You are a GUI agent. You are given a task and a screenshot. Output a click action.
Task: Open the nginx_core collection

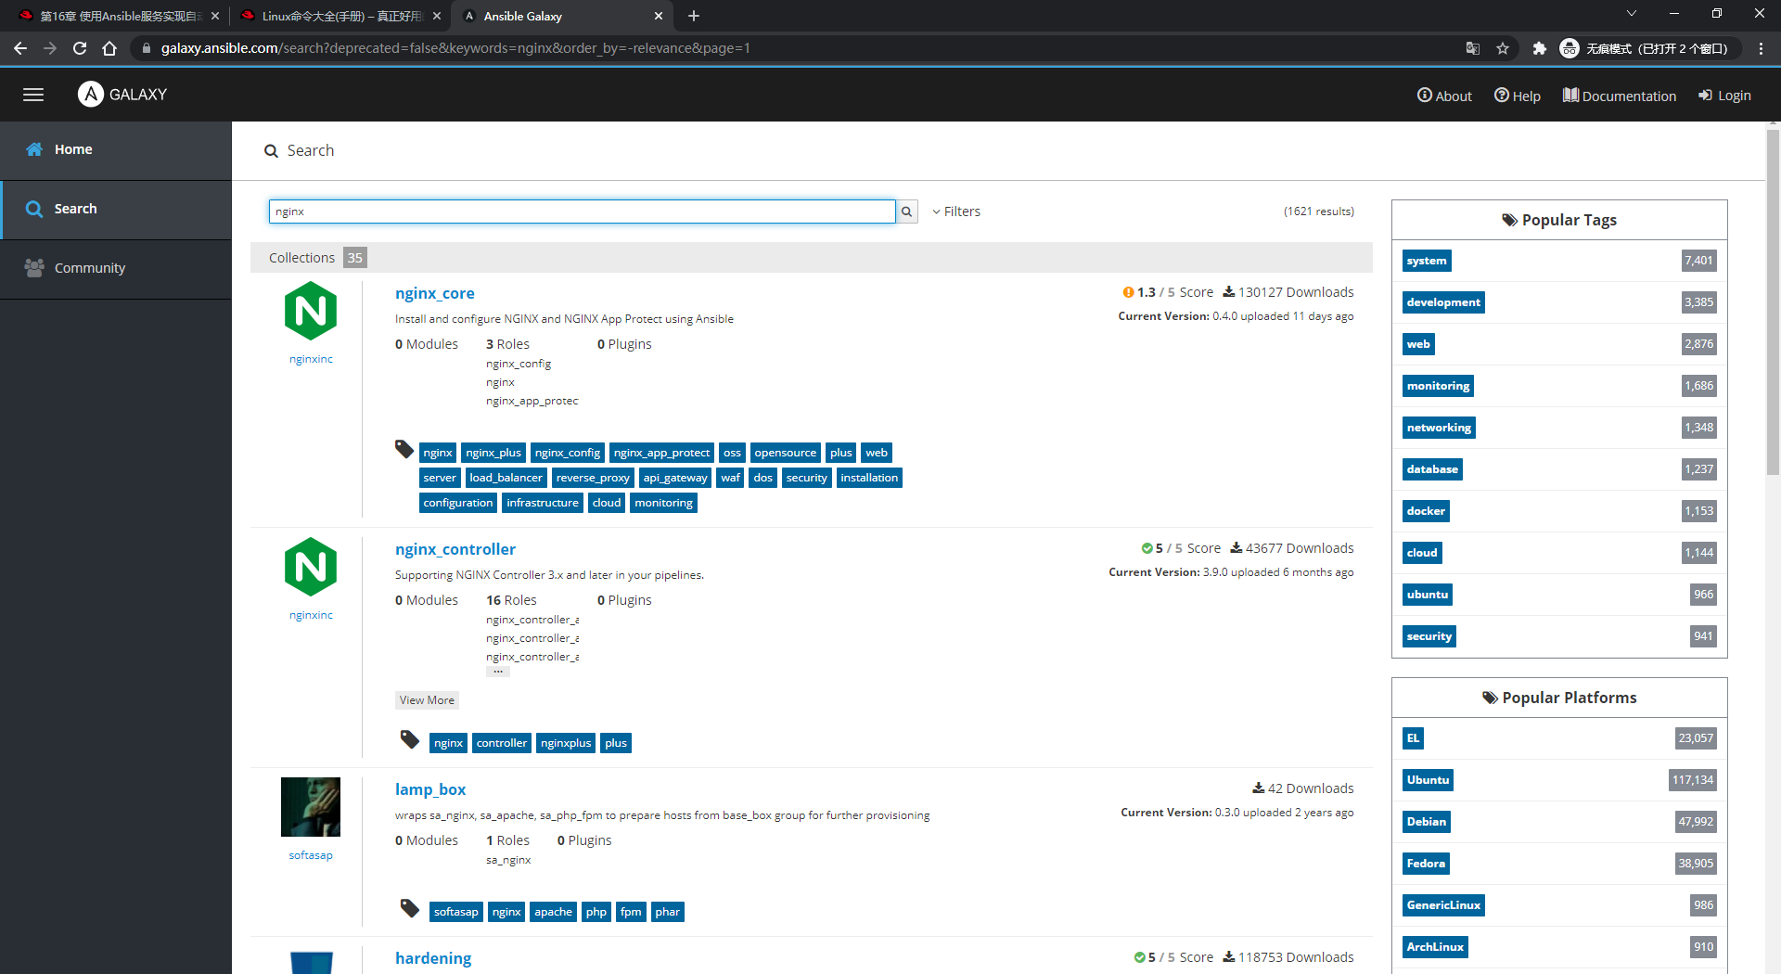click(435, 293)
